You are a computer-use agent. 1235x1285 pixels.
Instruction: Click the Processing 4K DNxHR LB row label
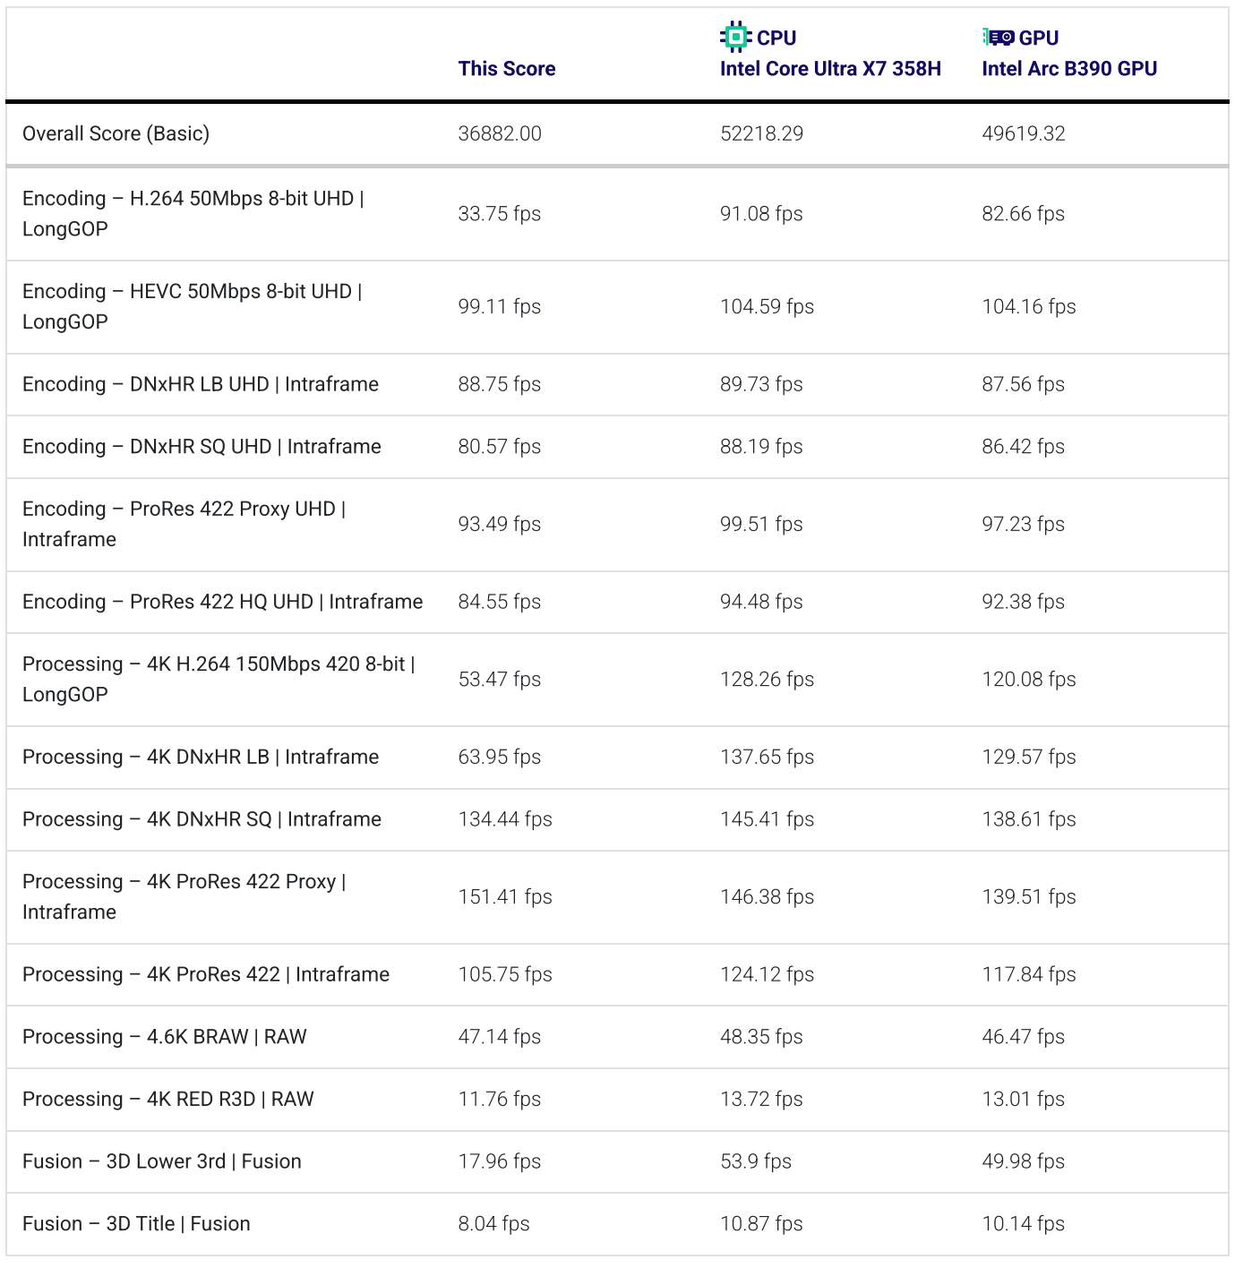point(200,757)
